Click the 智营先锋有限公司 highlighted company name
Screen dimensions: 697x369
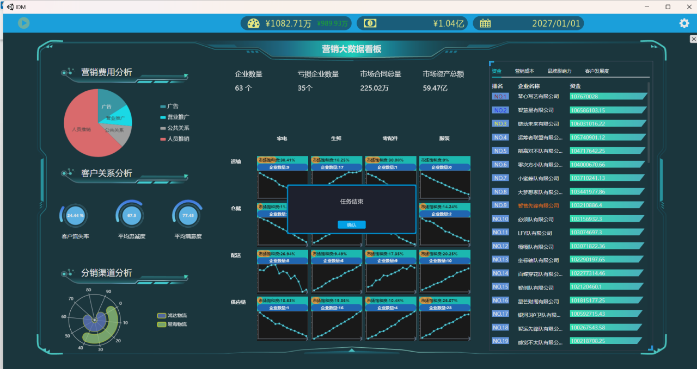(x=538, y=206)
